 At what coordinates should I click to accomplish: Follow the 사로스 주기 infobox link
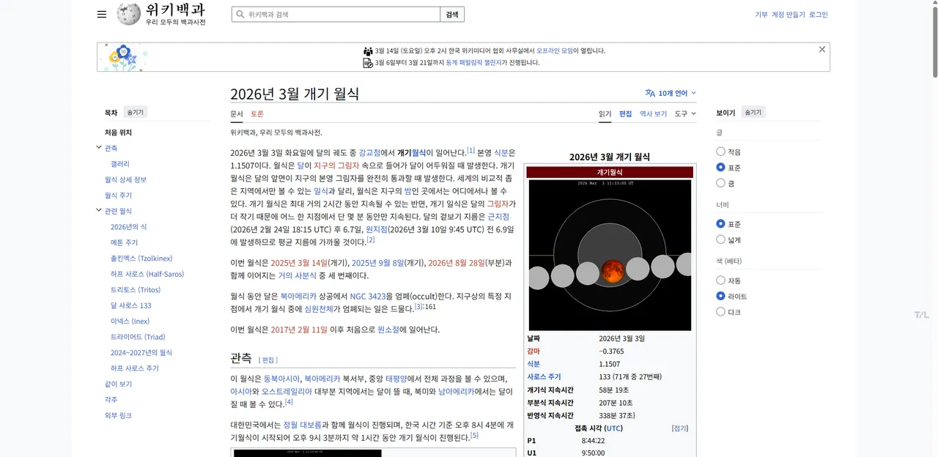tap(544, 376)
